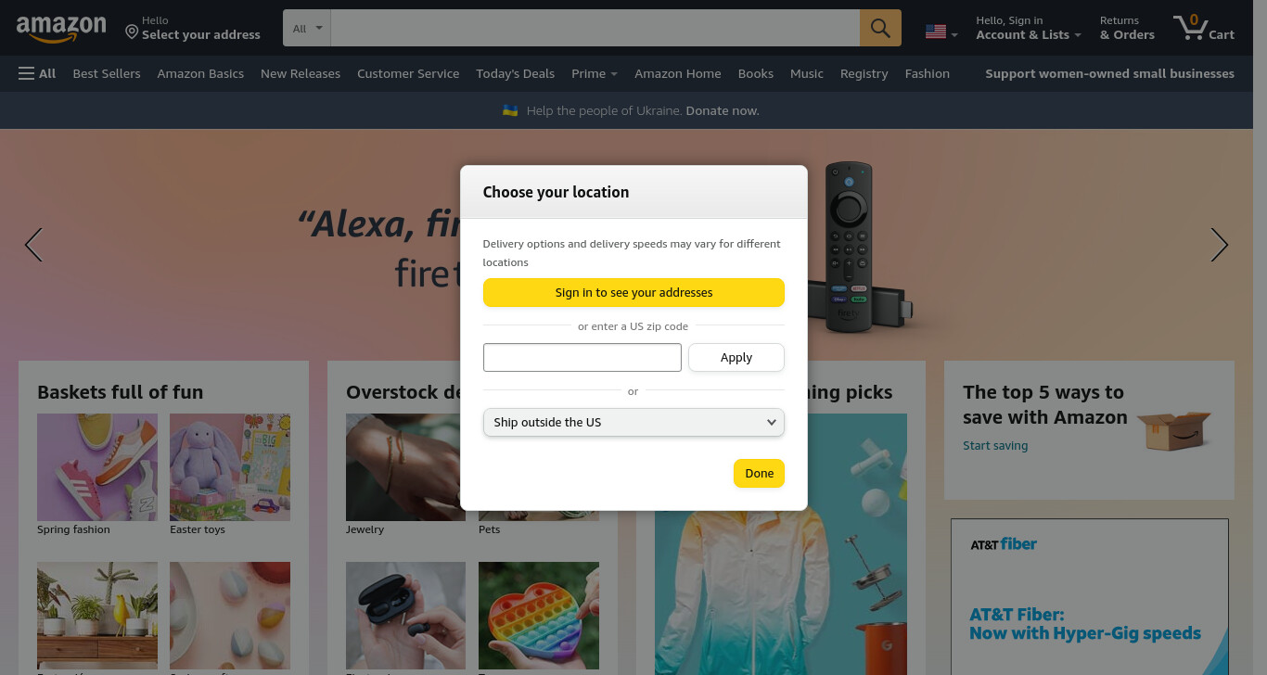This screenshot has height=675, width=1267.
Task: Click the magnifying glass search button
Action: [880, 28]
